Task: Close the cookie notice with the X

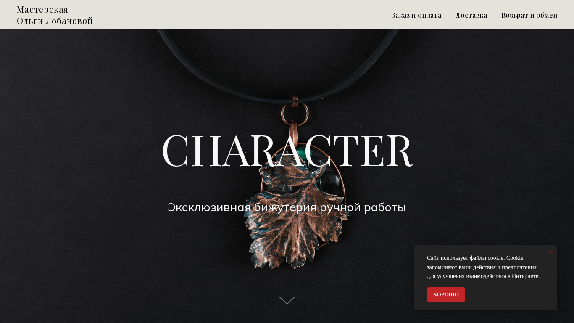Action: click(551, 252)
